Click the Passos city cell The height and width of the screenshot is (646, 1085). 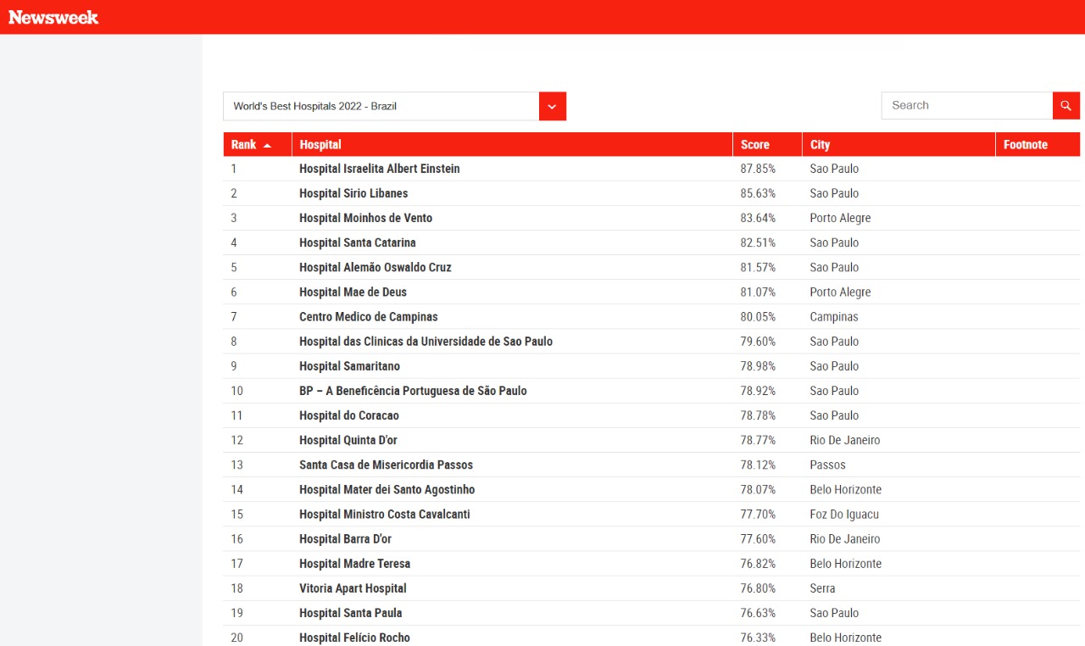click(x=828, y=465)
